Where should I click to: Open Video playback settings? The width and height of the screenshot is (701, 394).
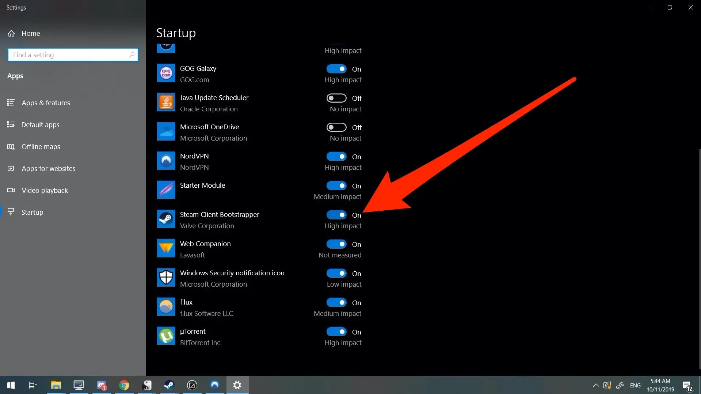point(73,190)
